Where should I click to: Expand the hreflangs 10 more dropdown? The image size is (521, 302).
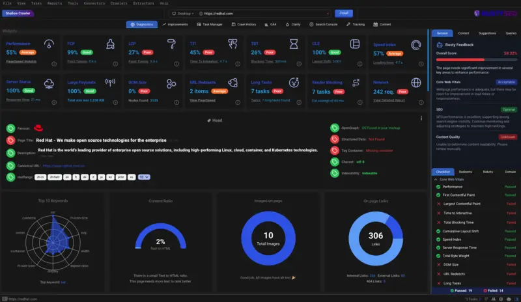(x=144, y=177)
